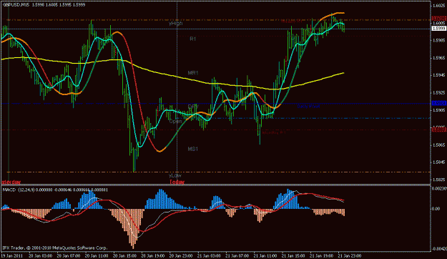
Task: Click the red Today session label
Action: (x=177, y=182)
